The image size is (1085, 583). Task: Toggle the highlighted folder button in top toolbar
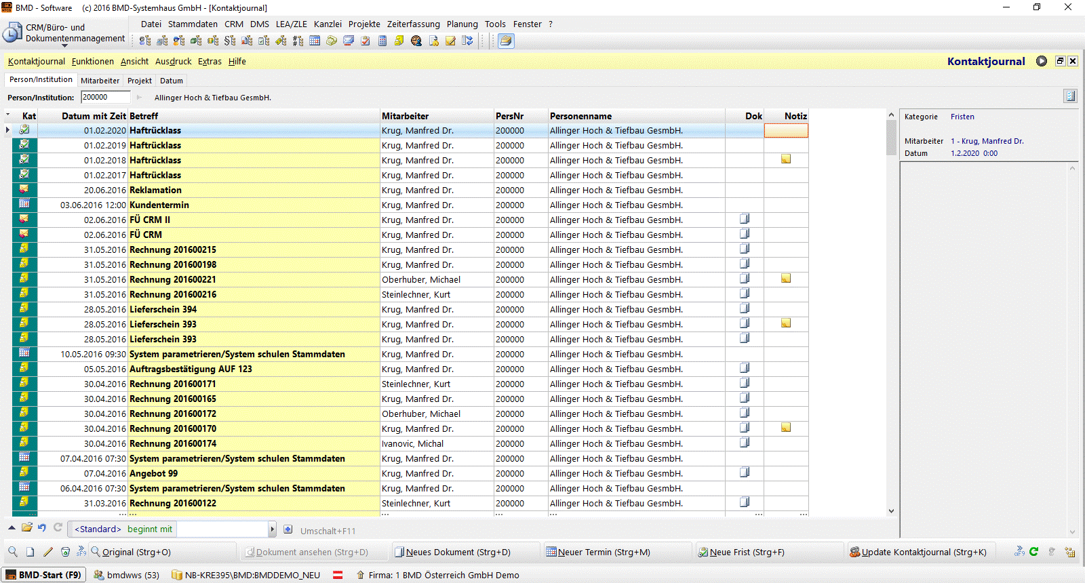(x=506, y=41)
